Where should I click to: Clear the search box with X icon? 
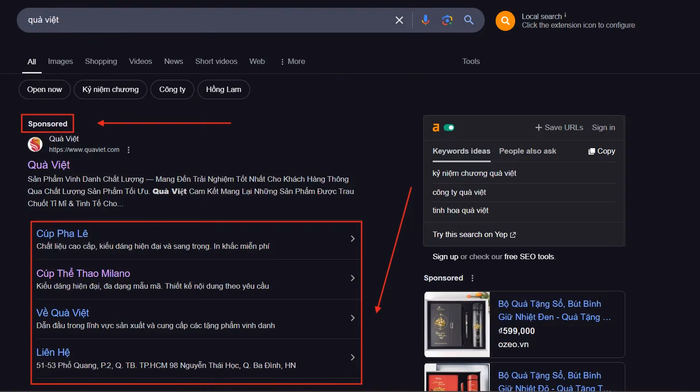(x=399, y=20)
